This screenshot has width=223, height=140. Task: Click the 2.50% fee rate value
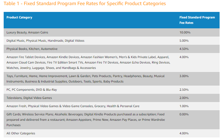184,90
